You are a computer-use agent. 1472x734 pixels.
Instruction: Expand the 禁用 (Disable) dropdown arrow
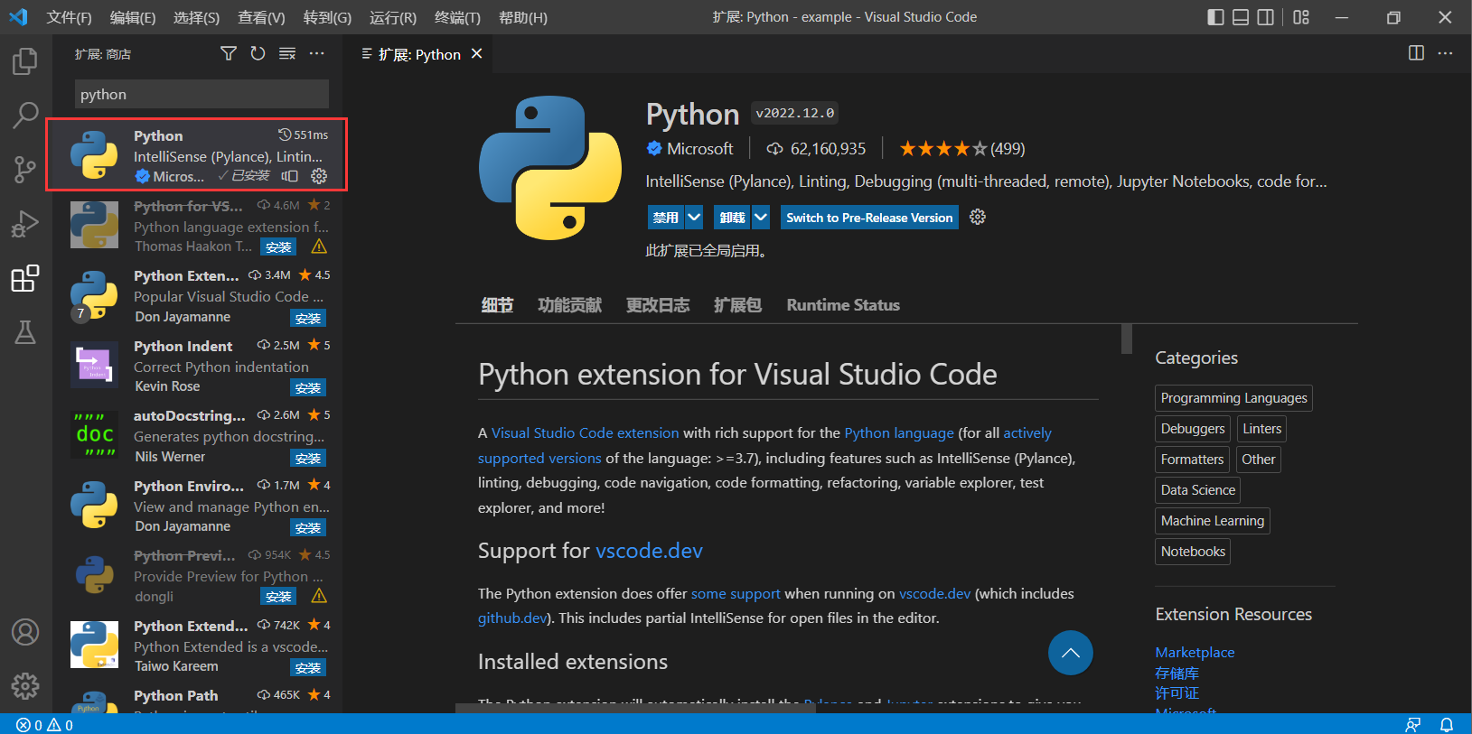694,218
